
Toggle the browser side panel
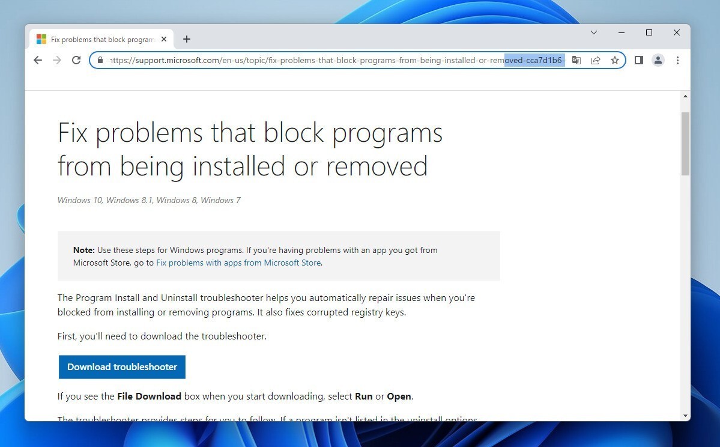click(639, 60)
